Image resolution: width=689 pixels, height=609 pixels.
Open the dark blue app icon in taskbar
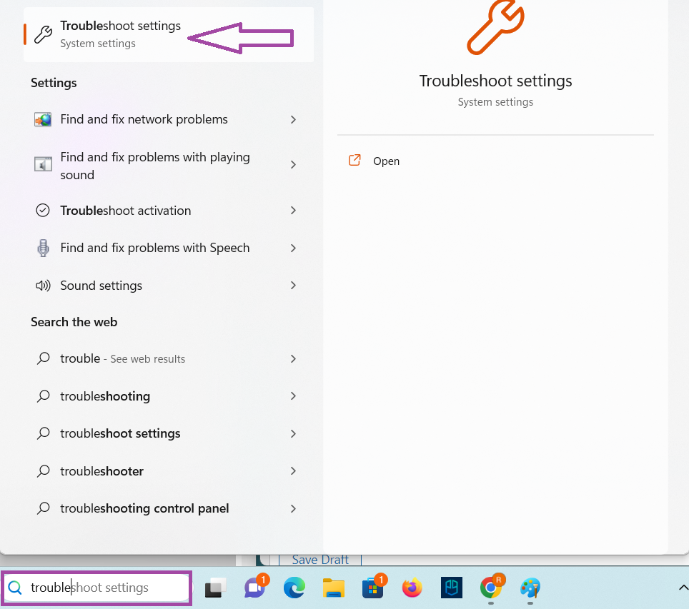pos(452,588)
